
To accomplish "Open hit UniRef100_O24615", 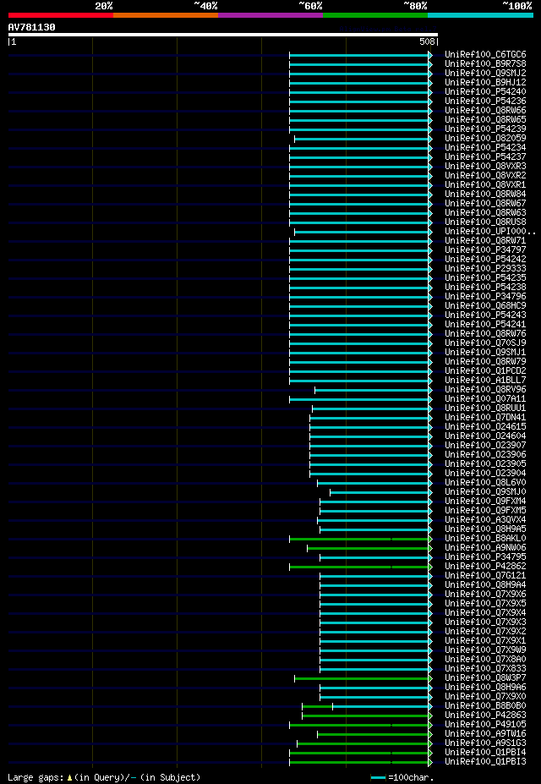I will coord(485,427).
